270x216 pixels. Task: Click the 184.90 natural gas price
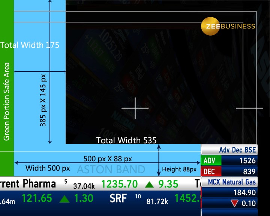pyautogui.click(x=244, y=193)
